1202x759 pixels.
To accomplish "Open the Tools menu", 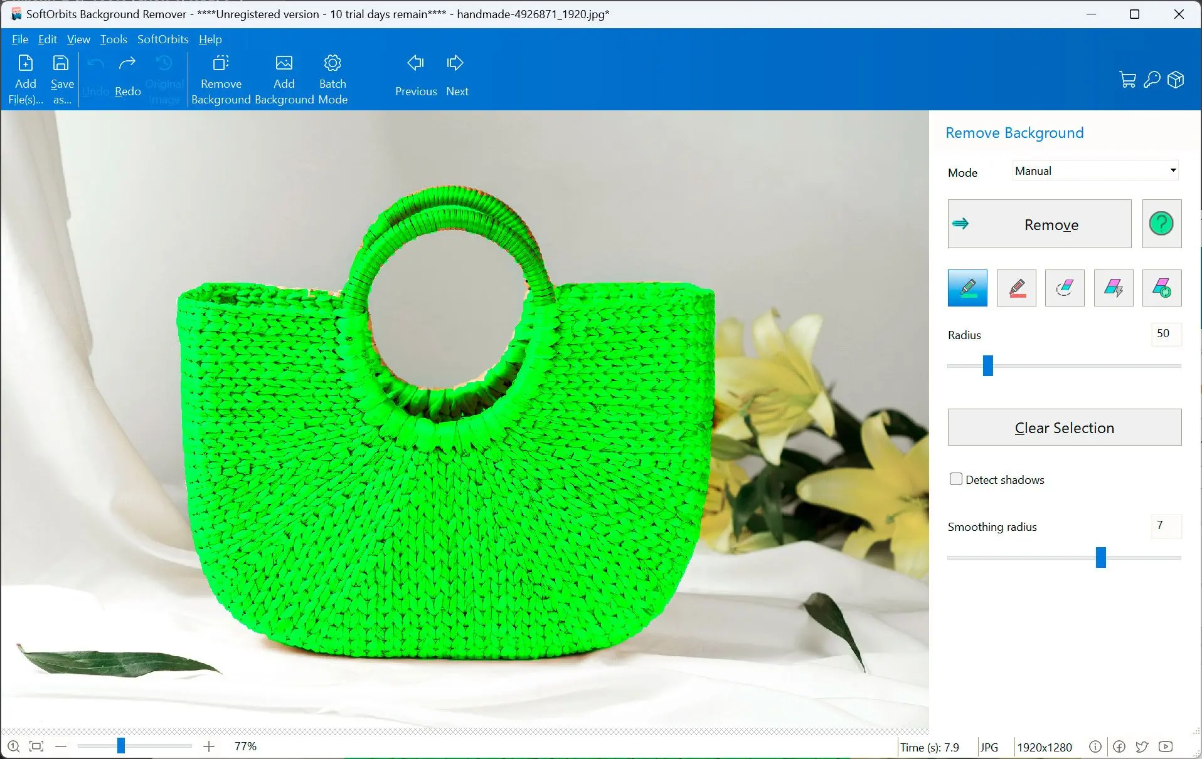I will (114, 39).
